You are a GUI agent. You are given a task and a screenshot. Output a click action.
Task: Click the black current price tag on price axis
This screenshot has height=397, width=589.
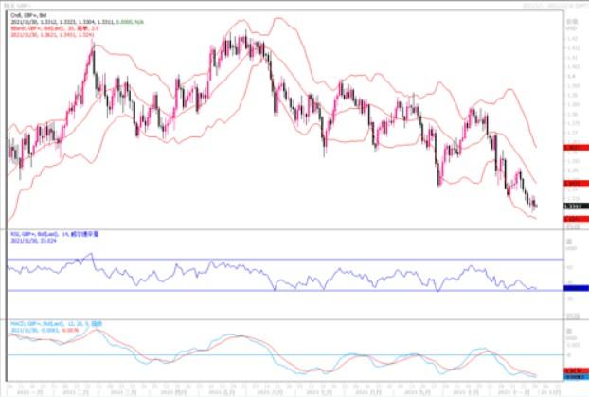pyautogui.click(x=572, y=205)
